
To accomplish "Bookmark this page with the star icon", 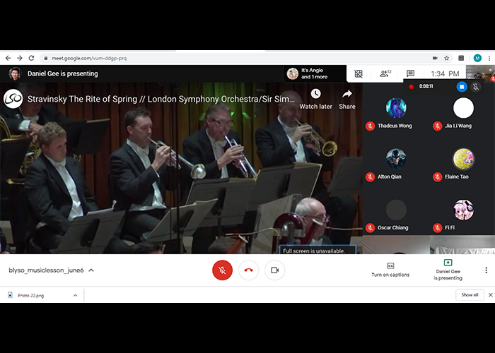I will pos(446,58).
